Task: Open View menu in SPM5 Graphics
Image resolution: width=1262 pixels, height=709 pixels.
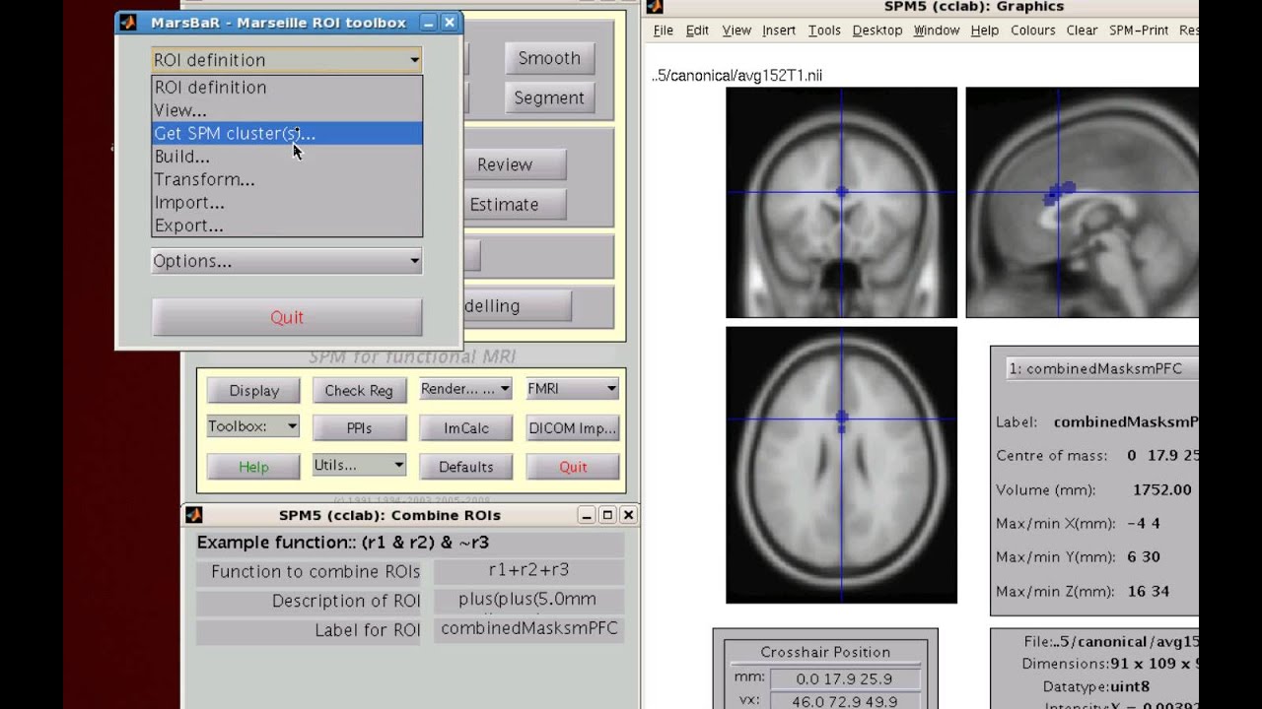Action: [x=736, y=31]
